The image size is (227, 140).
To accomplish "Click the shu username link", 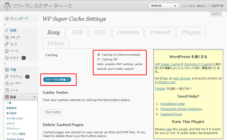I will tap(199, 6).
